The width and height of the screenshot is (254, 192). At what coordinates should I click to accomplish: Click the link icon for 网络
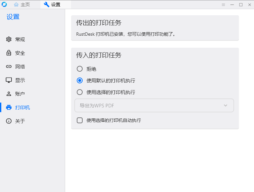click(x=9, y=66)
